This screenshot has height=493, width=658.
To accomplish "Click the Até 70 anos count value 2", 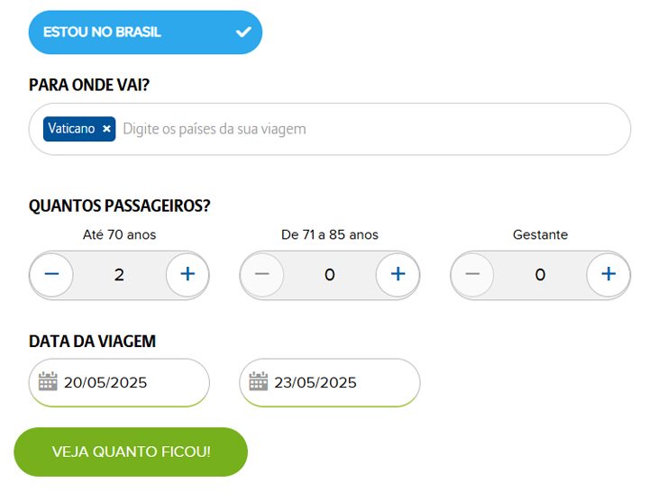I will point(119,275).
